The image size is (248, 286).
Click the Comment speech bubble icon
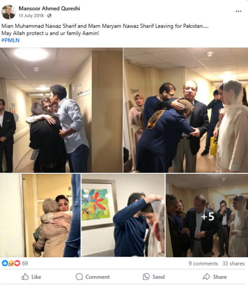click(79, 277)
